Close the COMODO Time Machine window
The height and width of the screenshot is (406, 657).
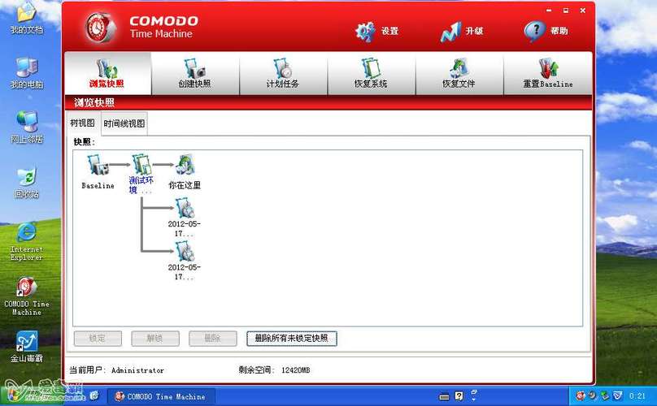pos(583,11)
